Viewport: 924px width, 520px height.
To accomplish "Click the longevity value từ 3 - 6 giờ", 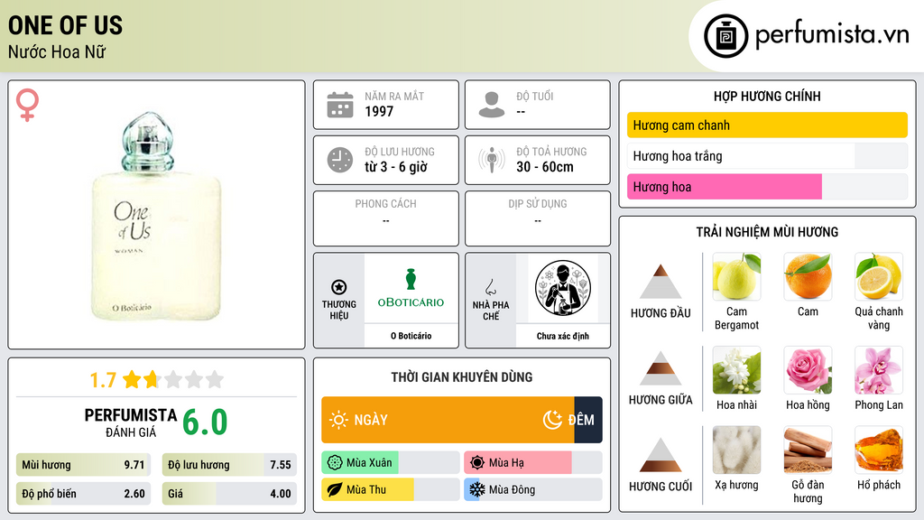I will pos(396,167).
